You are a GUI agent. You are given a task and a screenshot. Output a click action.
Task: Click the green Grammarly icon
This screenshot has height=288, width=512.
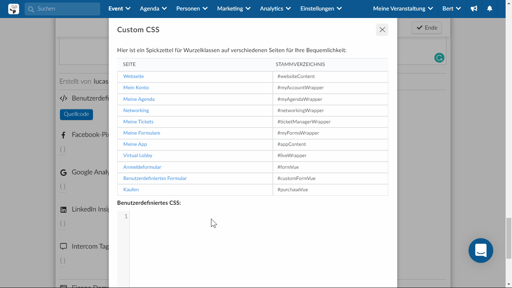click(439, 58)
